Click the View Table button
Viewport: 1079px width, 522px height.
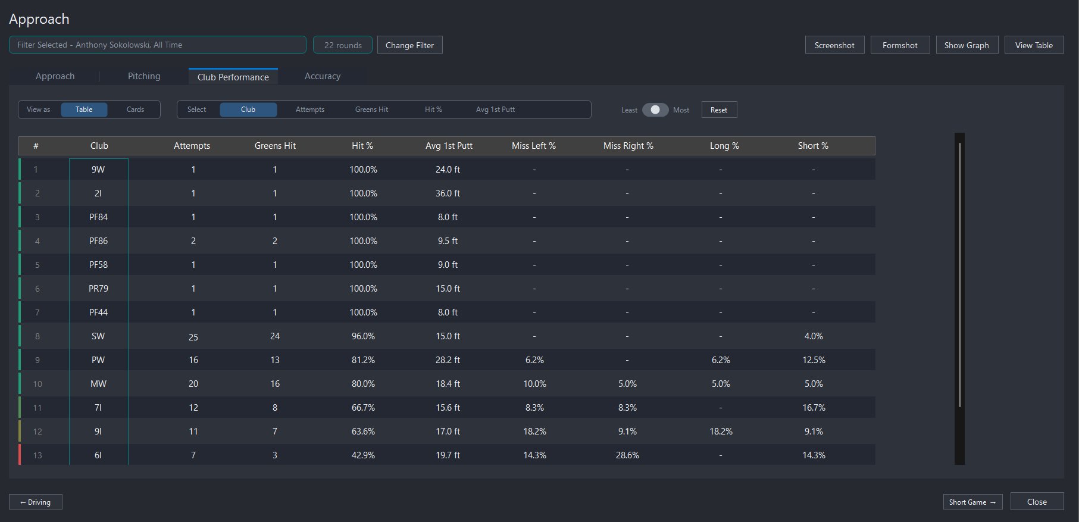[1034, 45]
